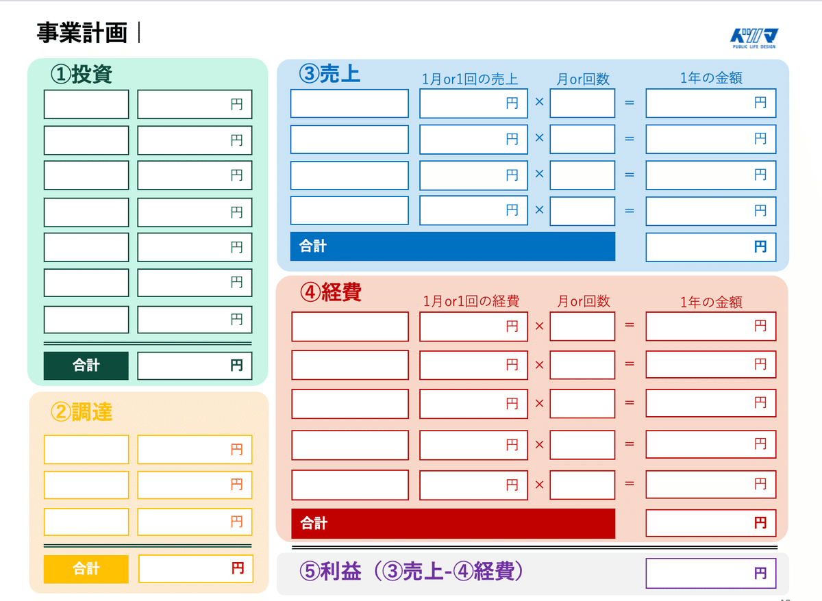
Task: Click the top 投資 amount field
Action: [194, 104]
